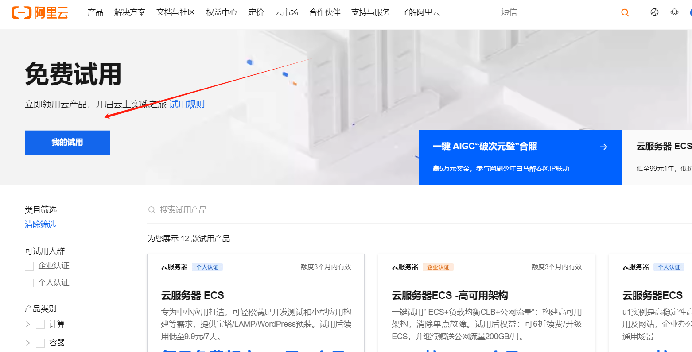Click the 个人认证 tag on 云服务器 ECS card
This screenshot has width=692, height=352.
(x=207, y=267)
